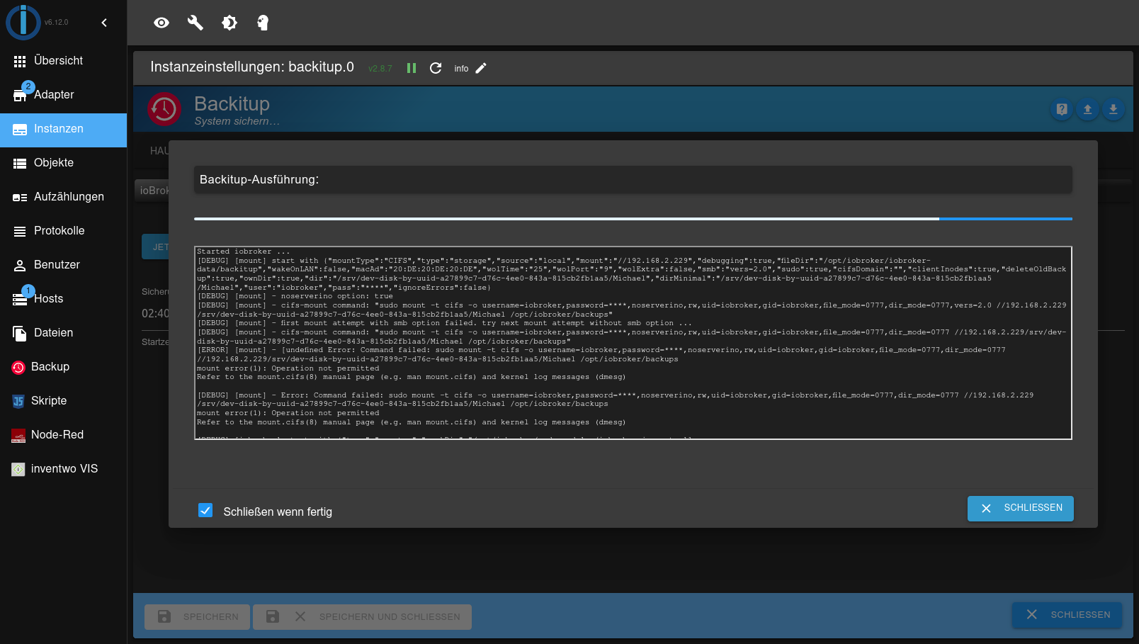The image size is (1139, 644).
Task: Click the backup progress bar
Action: click(x=633, y=219)
